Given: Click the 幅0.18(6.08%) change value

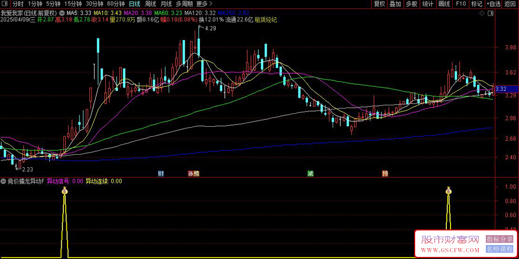Looking at the screenshot, I should 179,20.
